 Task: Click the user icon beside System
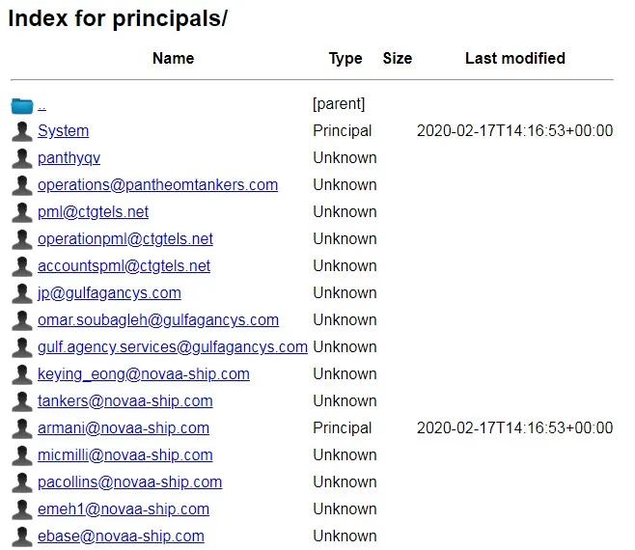coord(22,131)
